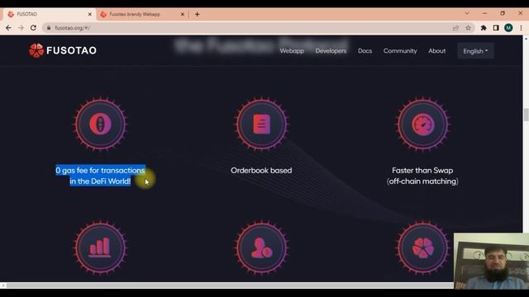This screenshot has width=529, height=297.
Task: Go back with the browser back arrow
Action: pos(8,28)
